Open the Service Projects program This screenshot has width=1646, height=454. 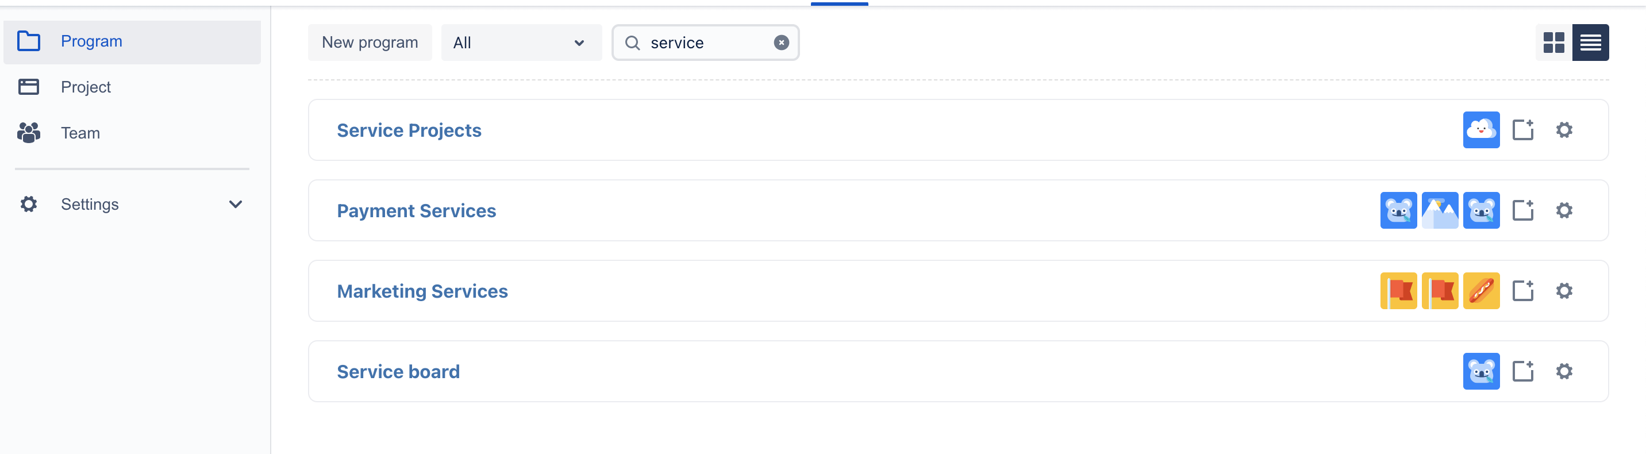click(x=409, y=130)
